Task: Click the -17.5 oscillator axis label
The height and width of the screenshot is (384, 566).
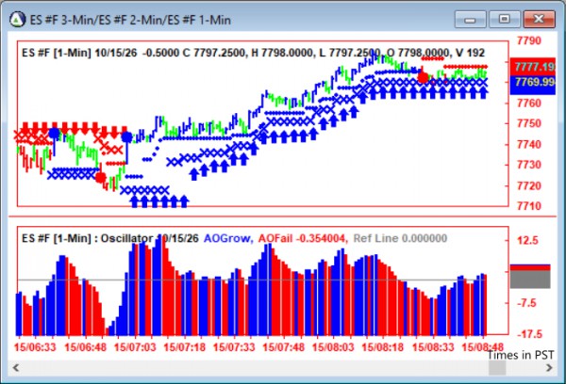Action: tap(530, 334)
